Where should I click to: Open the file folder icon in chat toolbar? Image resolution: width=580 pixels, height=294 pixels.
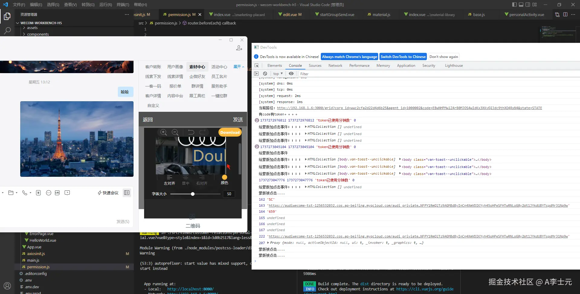pos(11,193)
